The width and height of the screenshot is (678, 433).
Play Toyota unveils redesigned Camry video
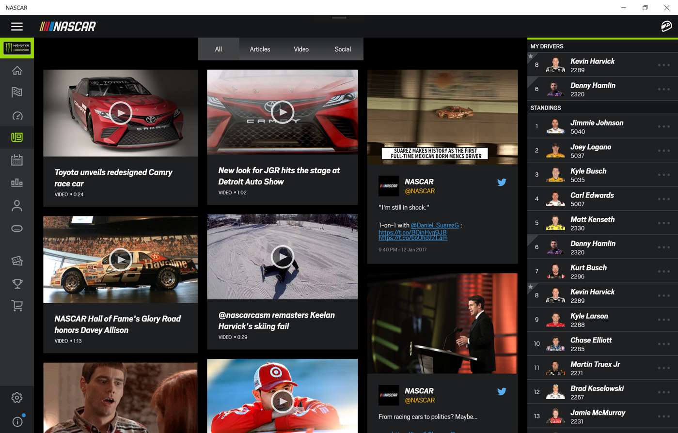120,113
